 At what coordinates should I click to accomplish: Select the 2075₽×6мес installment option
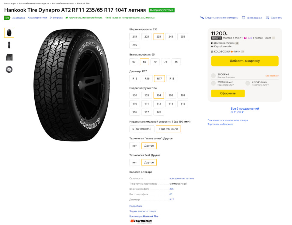[x=248, y=83]
